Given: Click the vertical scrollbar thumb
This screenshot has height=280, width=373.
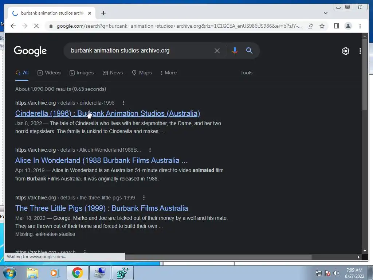Looking at the screenshot, I should pos(365,74).
